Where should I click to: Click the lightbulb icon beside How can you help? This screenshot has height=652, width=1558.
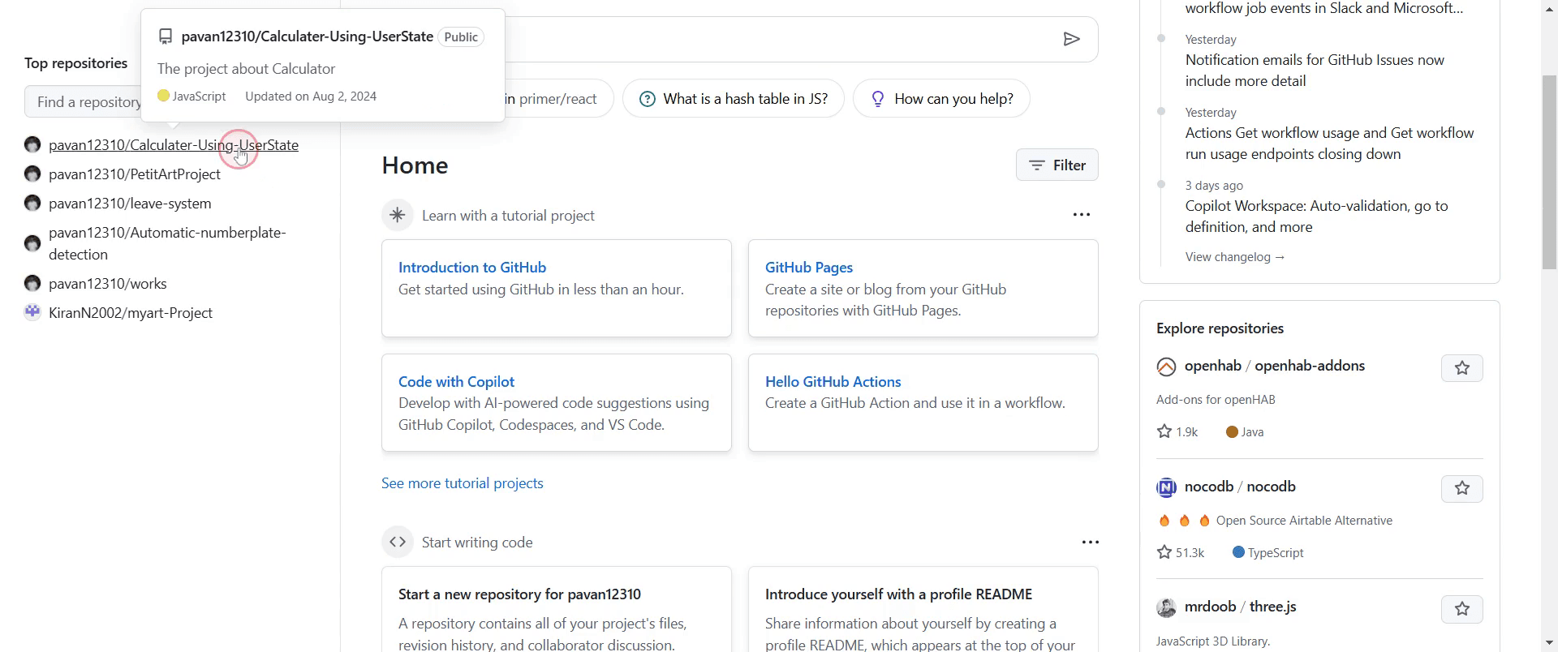pyautogui.click(x=877, y=99)
